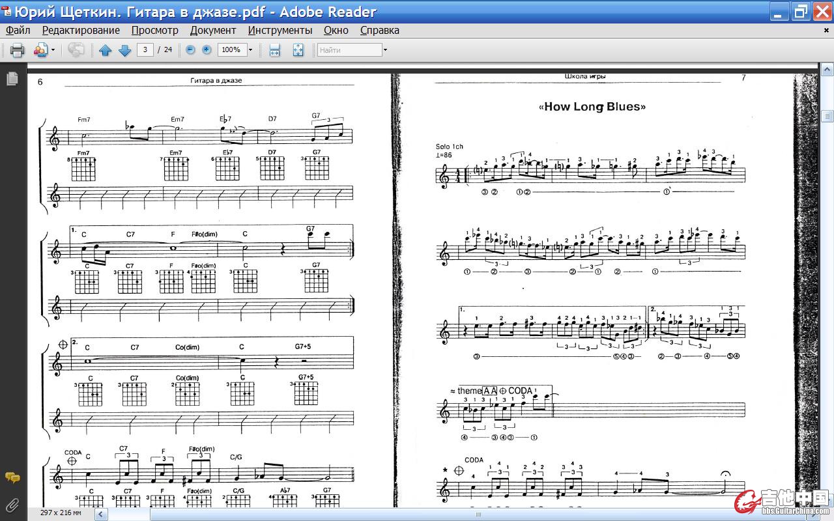Open the Инструменты menu
834x521 pixels.
coord(280,30)
